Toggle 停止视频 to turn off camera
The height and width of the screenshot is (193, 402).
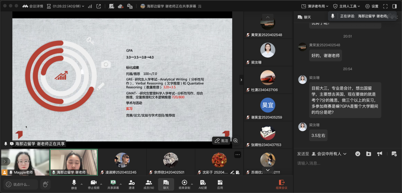[x=93, y=184]
